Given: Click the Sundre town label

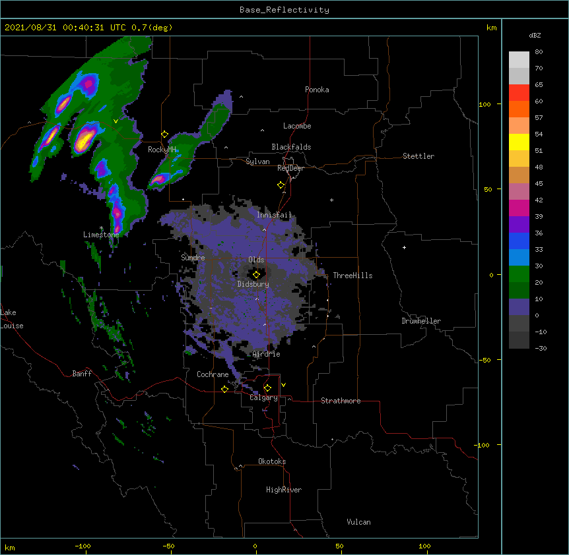Looking at the screenshot, I should 193,258.
